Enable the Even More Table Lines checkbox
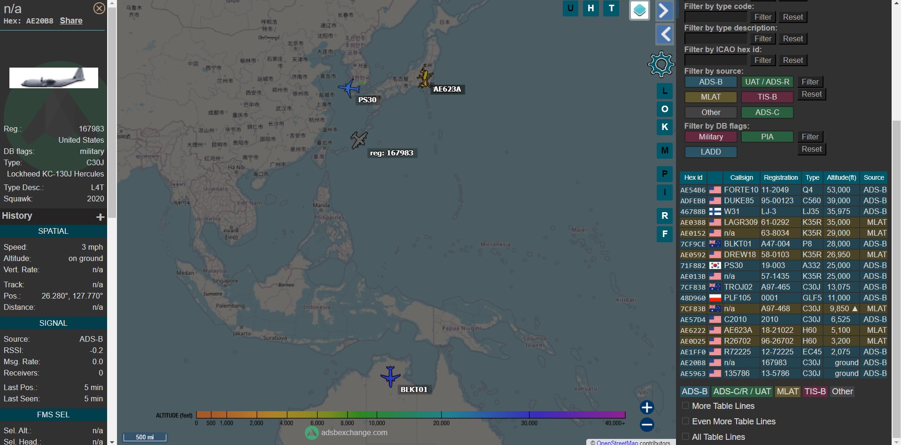901x445 pixels. 685,421
